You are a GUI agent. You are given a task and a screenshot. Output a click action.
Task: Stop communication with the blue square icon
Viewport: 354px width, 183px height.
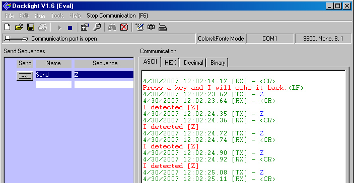tap(70, 28)
